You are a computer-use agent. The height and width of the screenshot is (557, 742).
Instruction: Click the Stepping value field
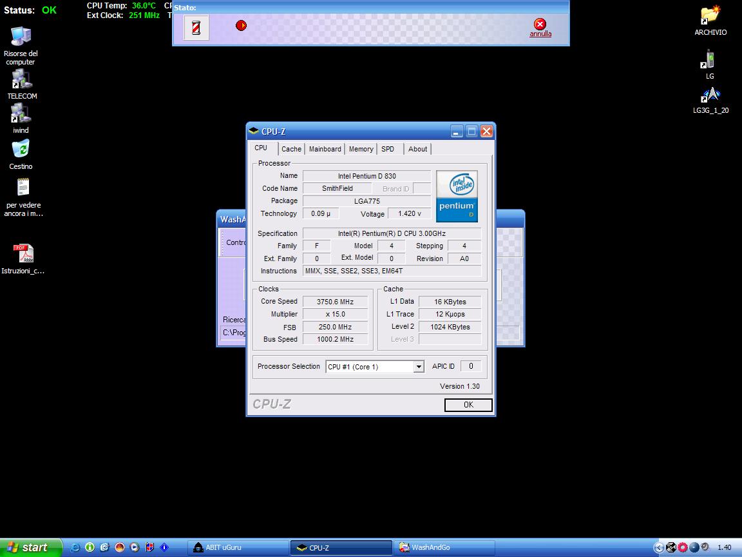tap(464, 246)
